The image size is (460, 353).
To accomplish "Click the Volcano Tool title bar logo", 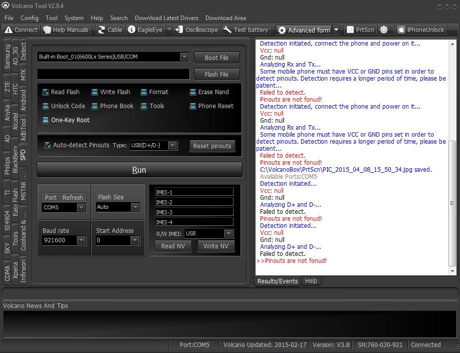I will coord(6,6).
